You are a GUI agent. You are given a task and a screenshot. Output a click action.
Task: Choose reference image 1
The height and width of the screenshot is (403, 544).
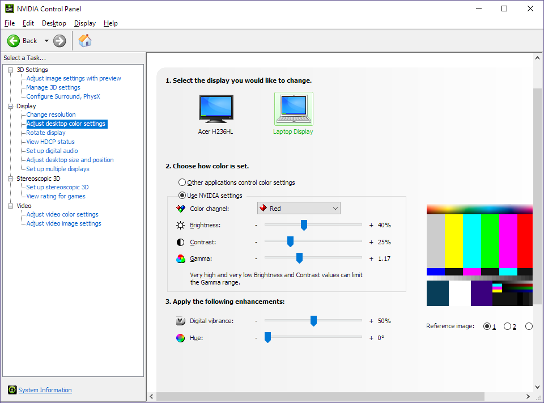487,326
